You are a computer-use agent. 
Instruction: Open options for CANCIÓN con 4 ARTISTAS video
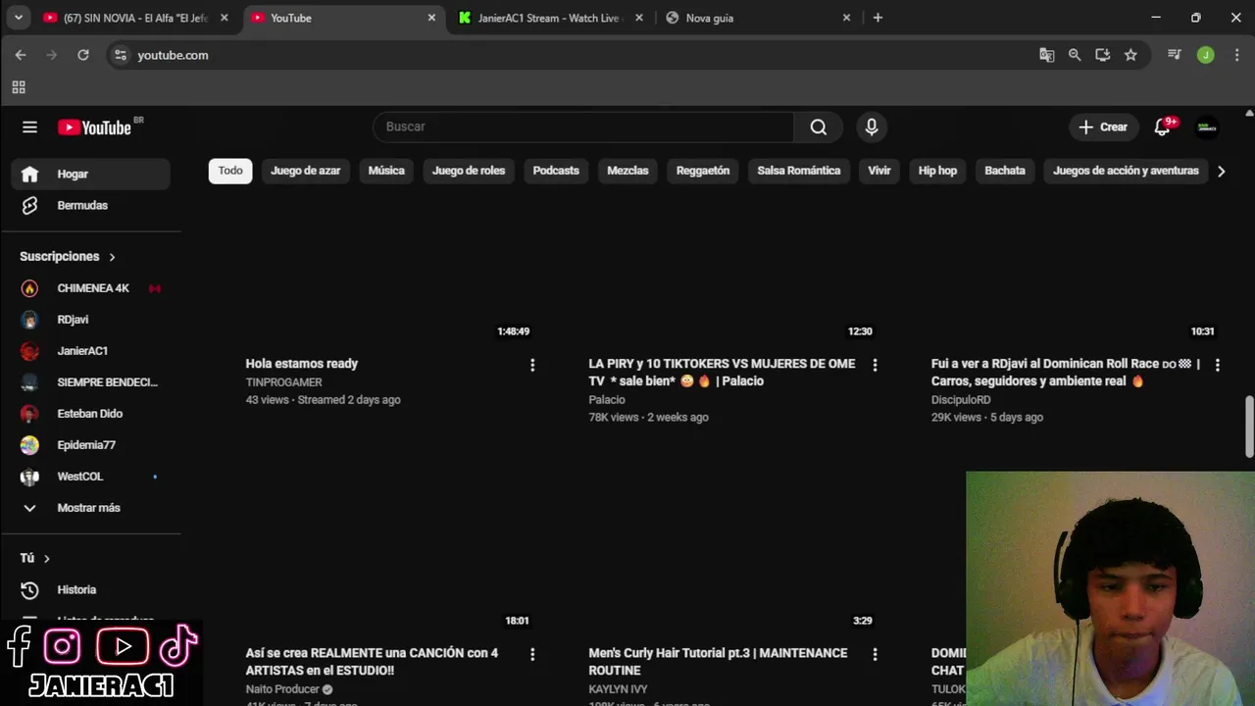pos(532,654)
